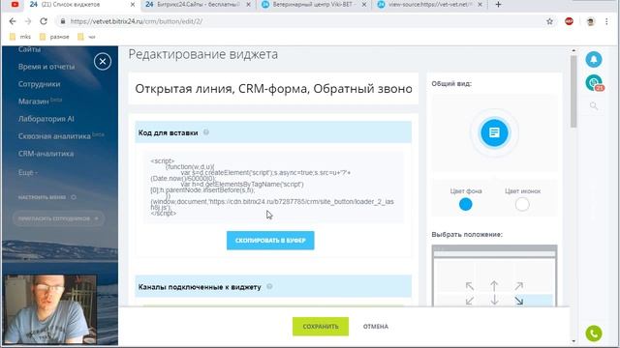620x348 pixels.
Task: Close the left menu with round X button
Action: [103, 62]
